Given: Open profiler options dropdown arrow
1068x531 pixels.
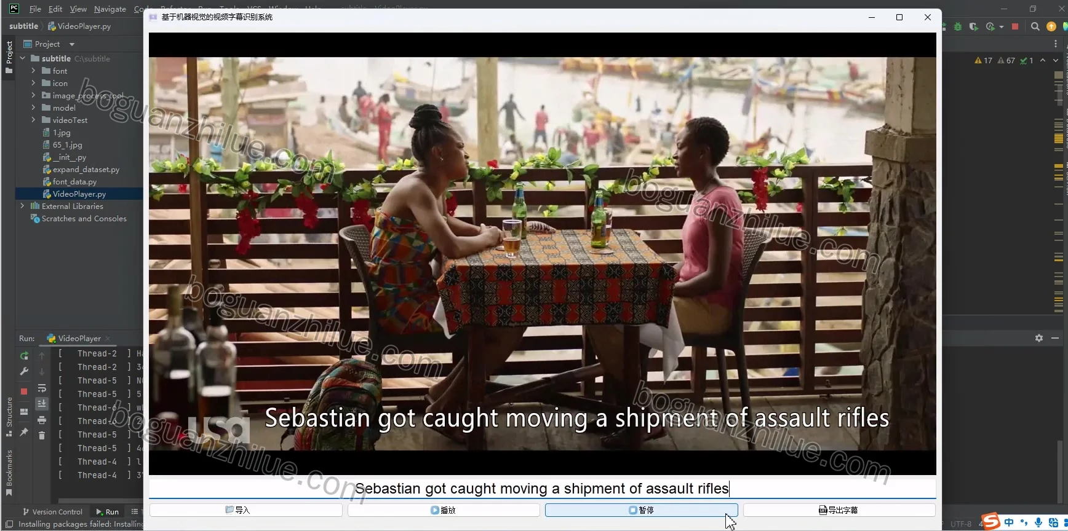Looking at the screenshot, I should pos(1002,26).
